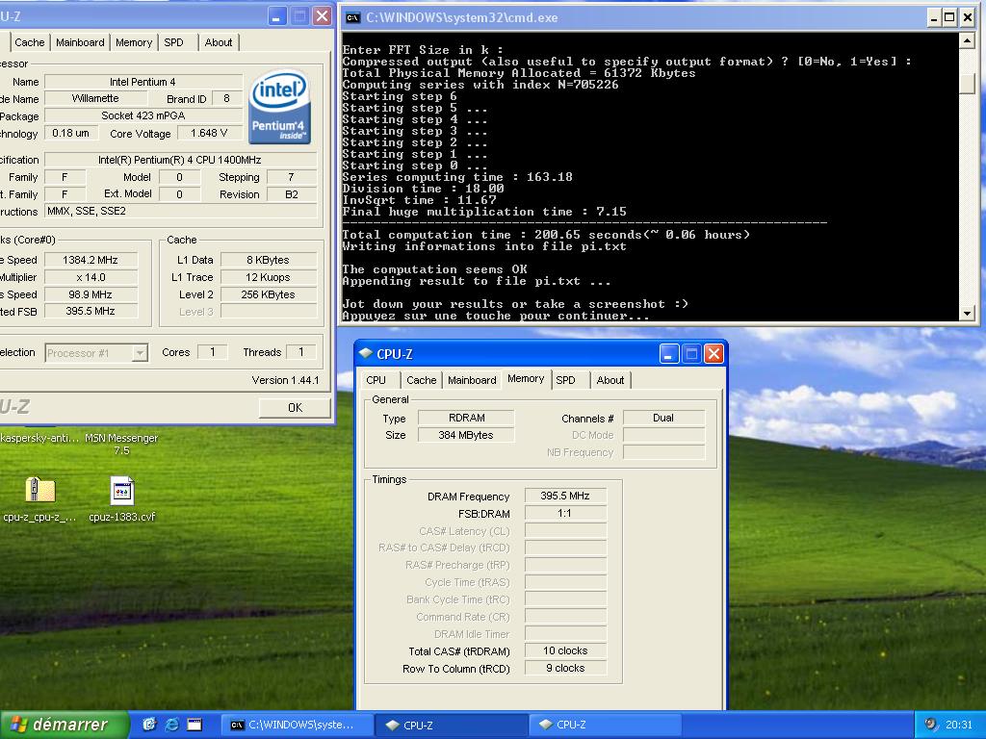This screenshot has height=739, width=986.
Task: Open SPD tab in memory window
Action: pos(565,380)
